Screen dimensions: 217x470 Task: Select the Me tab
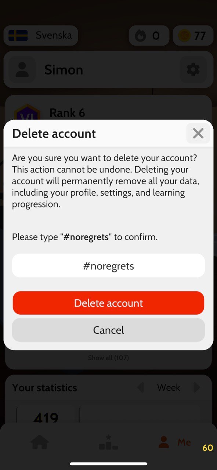click(x=175, y=442)
